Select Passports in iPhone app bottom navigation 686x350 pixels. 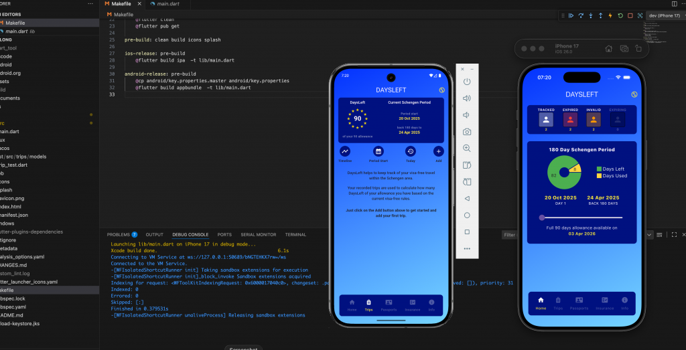click(x=578, y=302)
